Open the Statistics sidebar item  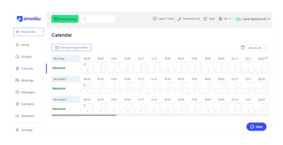click(25, 116)
